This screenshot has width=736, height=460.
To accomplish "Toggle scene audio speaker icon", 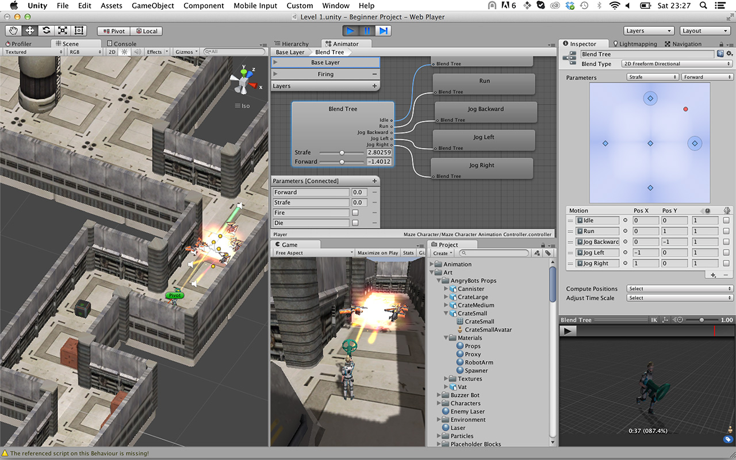I will (x=137, y=52).
